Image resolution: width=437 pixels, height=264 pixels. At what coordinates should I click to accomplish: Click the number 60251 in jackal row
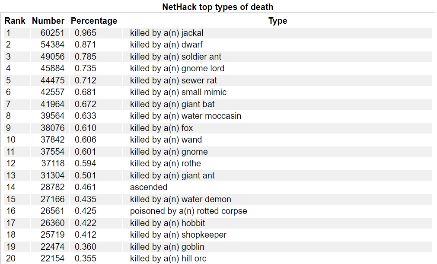tap(52, 33)
